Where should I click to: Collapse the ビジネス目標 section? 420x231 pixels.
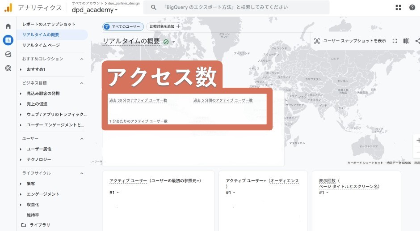(x=82, y=83)
